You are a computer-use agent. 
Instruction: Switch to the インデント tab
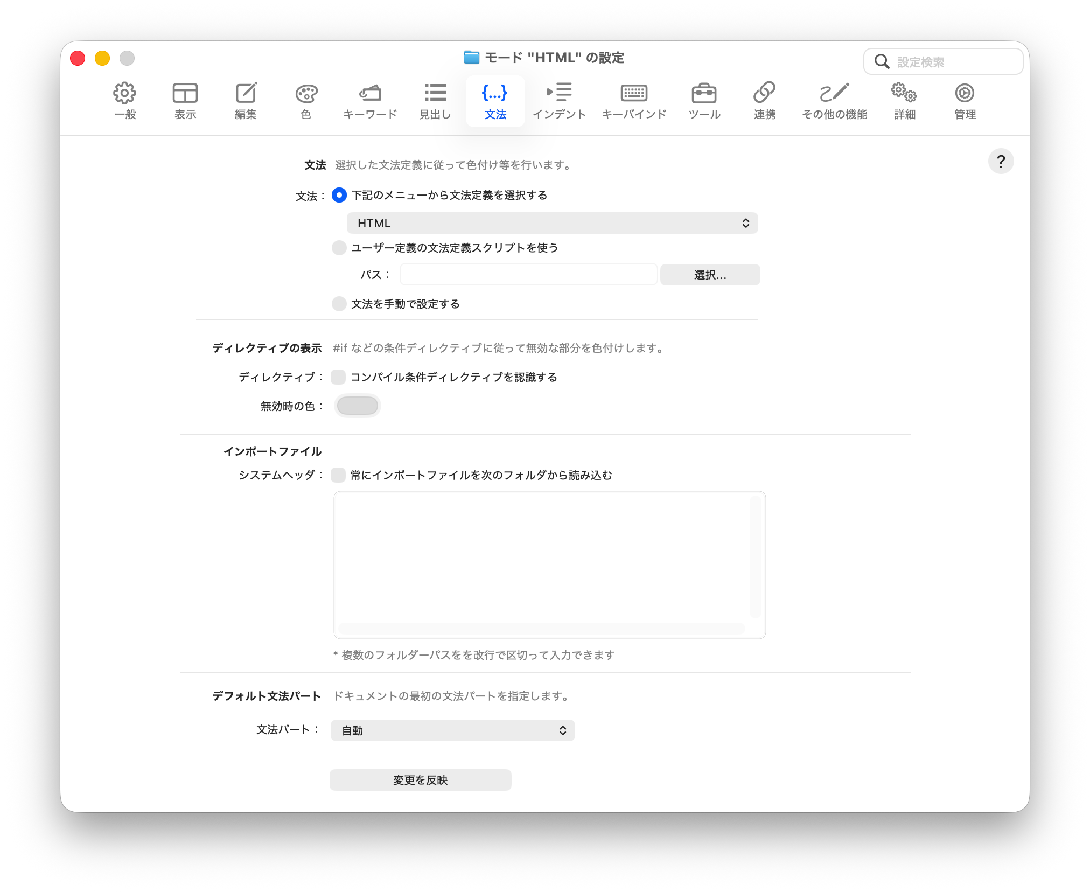coord(559,101)
